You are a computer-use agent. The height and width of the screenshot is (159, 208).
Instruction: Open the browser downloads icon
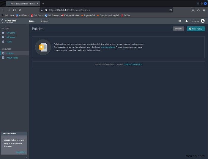click(198, 10)
